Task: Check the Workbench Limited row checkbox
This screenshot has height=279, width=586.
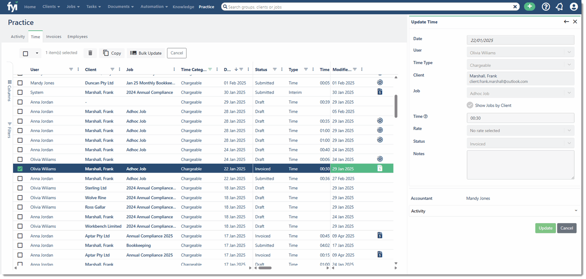Action: [20, 226]
